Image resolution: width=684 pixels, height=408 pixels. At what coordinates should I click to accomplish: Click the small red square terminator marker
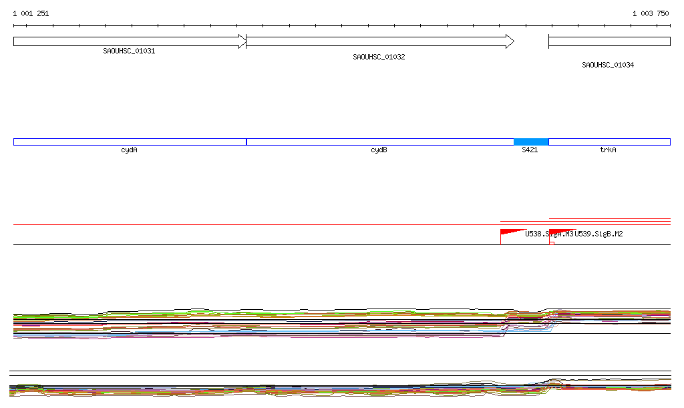552,243
